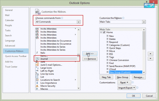Click OK to apply options

[x=134, y=96]
